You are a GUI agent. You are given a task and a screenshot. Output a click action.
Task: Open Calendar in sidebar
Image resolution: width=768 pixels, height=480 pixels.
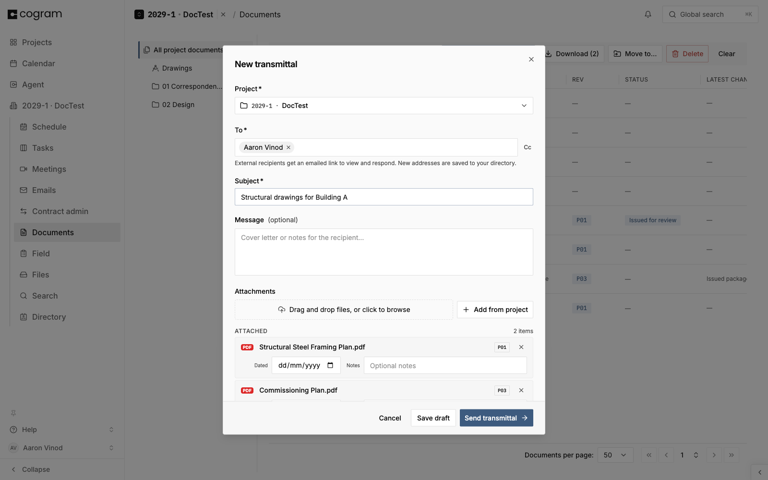62,63
